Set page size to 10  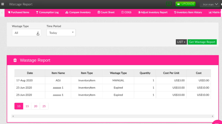[x=19, y=106]
